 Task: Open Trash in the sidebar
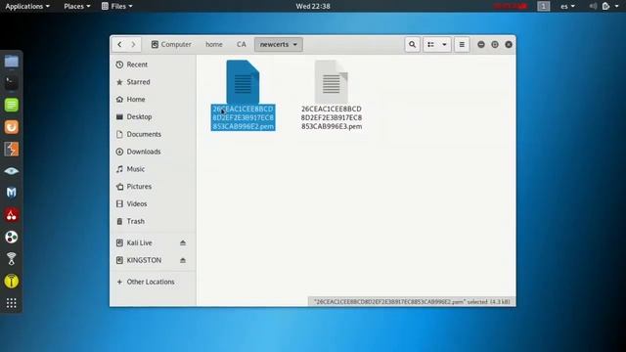coord(153,221)
